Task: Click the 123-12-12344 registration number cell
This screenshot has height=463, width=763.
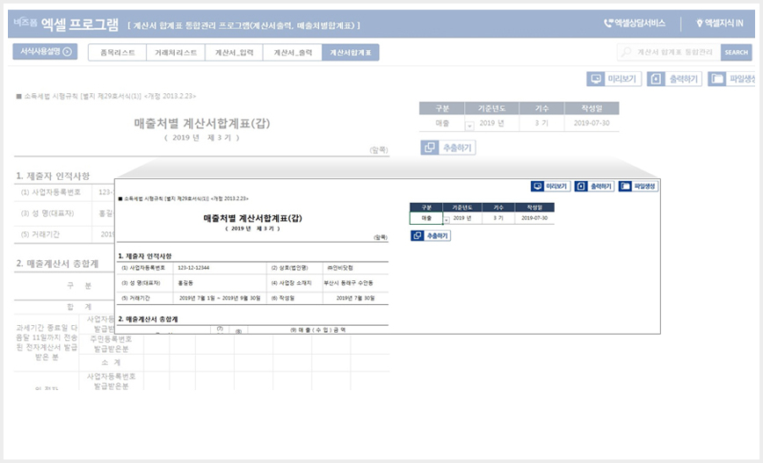Action: [x=220, y=268]
